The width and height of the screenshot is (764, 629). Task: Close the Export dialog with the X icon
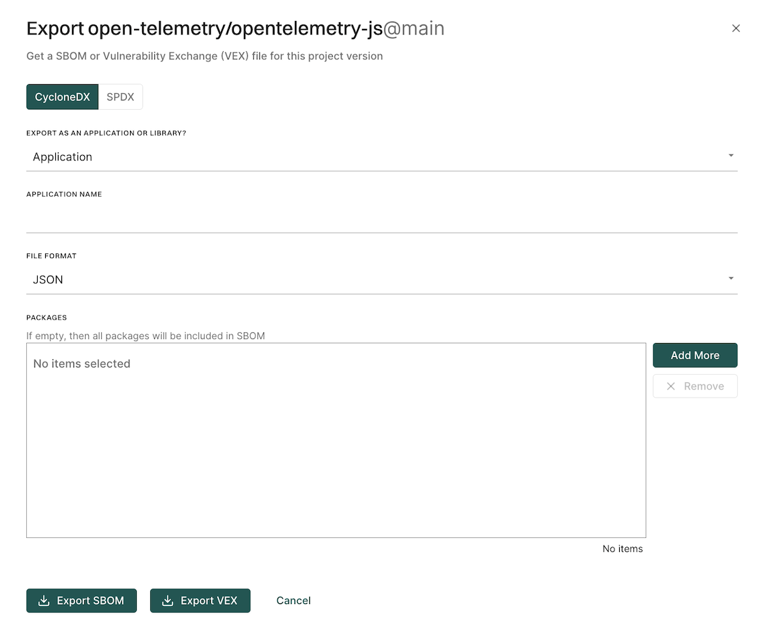[736, 28]
